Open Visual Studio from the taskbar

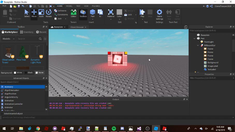click(x=139, y=129)
